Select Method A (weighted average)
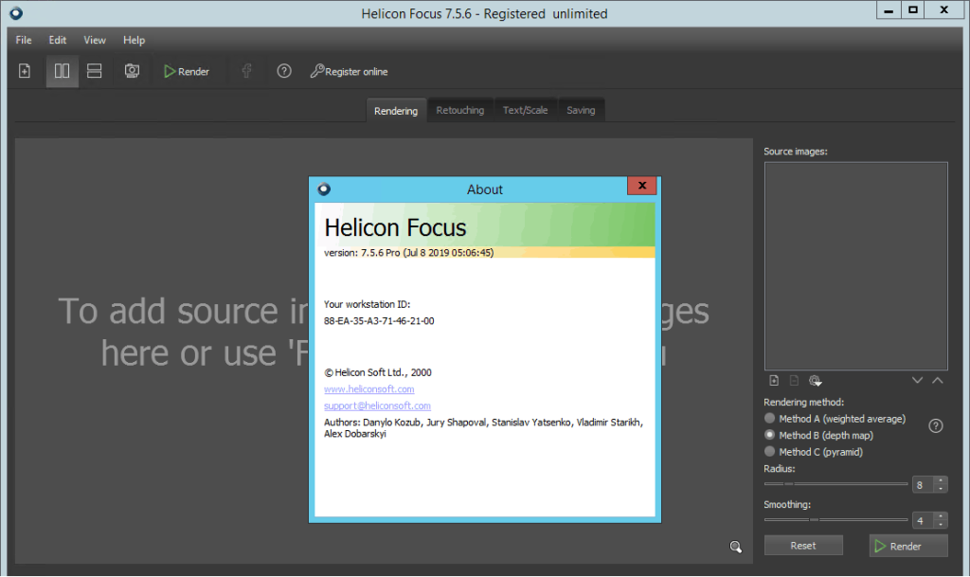 tap(835, 419)
